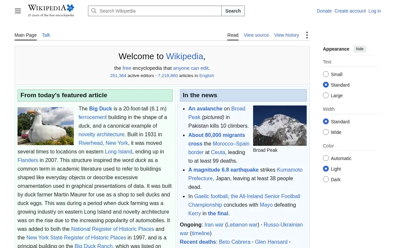
Task: Open the View source tab
Action: click(256, 35)
